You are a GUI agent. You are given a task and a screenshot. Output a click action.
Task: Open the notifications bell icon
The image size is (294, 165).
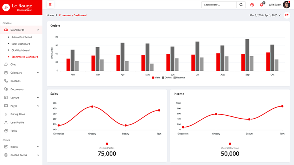pos(262,5)
